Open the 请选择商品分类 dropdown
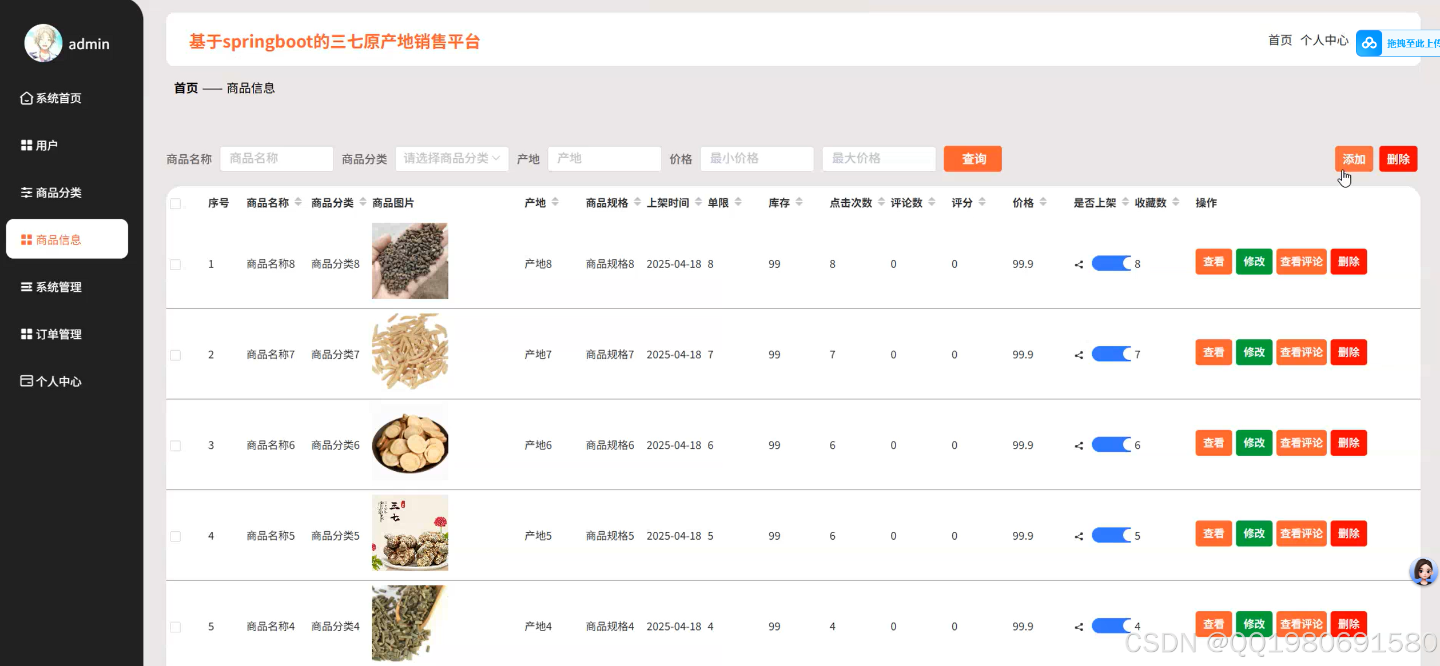Image resolution: width=1440 pixels, height=666 pixels. [451, 158]
